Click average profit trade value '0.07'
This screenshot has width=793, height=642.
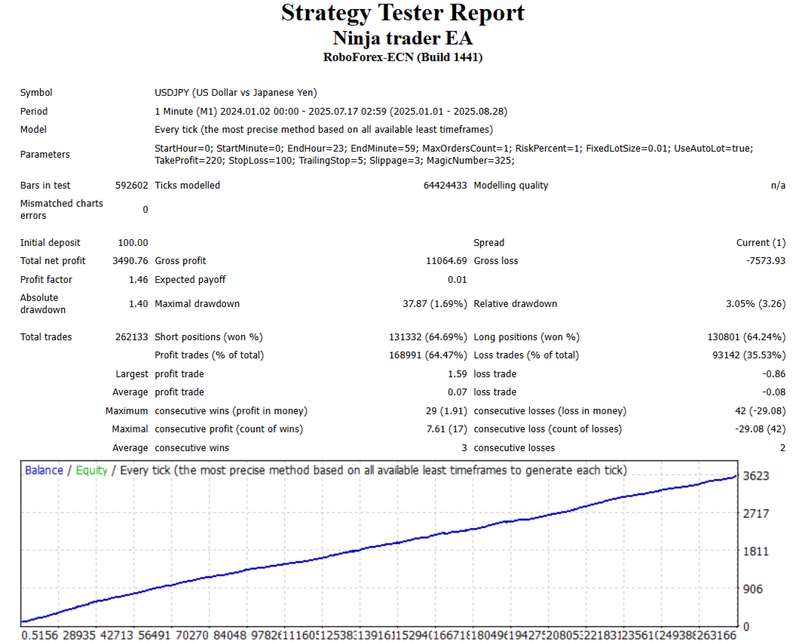click(x=458, y=392)
